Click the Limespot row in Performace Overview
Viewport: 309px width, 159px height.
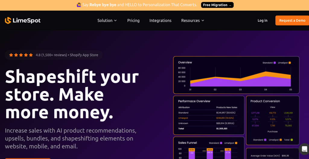click(x=208, y=118)
